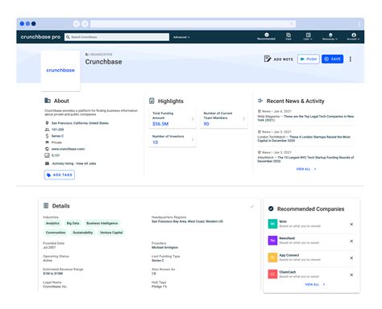Click the PUSH button
382x309 pixels.
[x=309, y=59]
